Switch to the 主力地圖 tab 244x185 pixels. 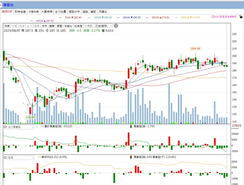61,12
